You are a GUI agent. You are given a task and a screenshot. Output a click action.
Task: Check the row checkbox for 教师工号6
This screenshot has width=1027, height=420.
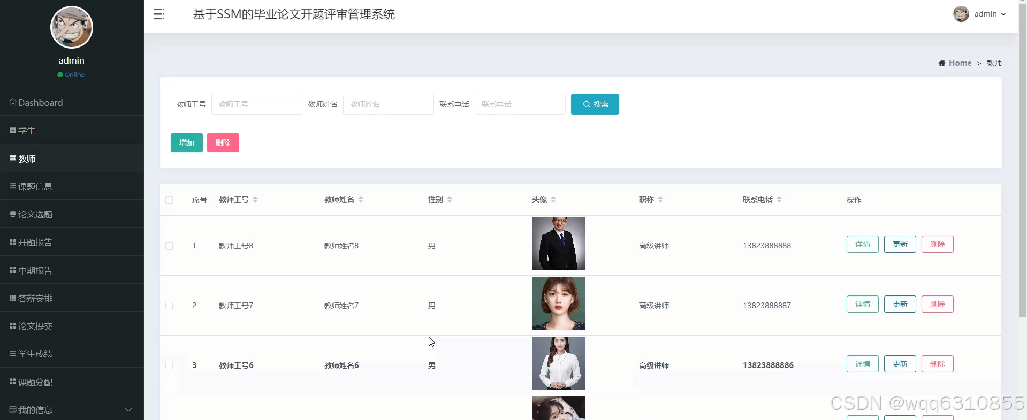point(169,365)
